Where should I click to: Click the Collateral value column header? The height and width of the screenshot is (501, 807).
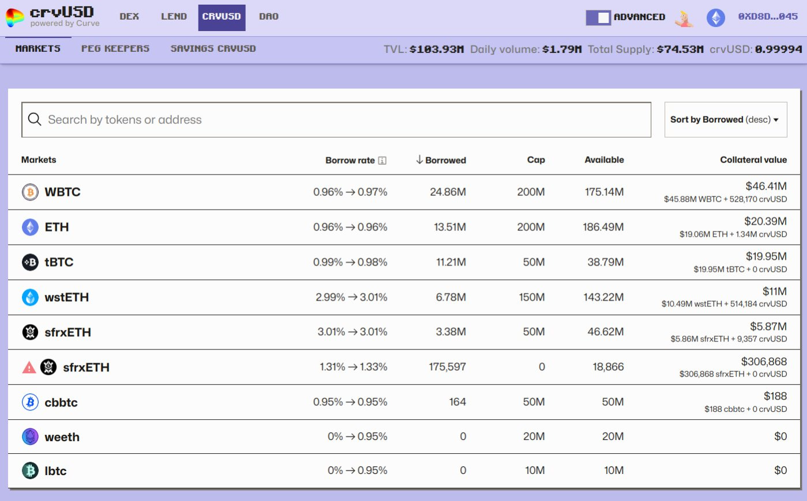[753, 160]
